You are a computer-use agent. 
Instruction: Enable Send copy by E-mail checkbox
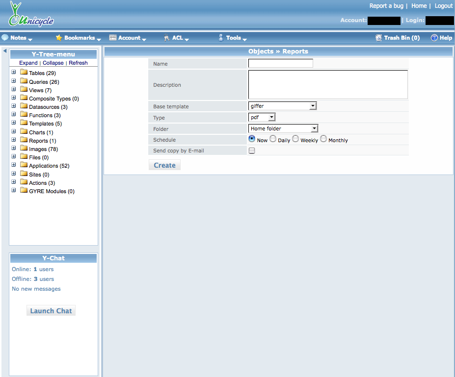[x=252, y=151]
